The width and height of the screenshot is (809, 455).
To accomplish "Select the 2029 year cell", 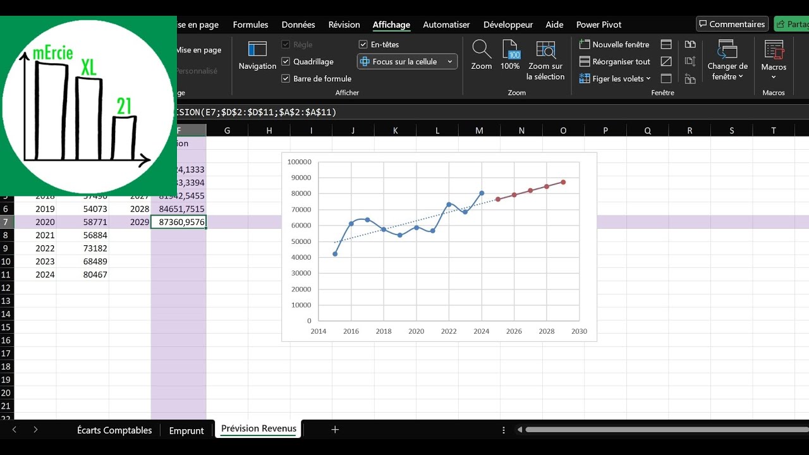I will (x=130, y=222).
